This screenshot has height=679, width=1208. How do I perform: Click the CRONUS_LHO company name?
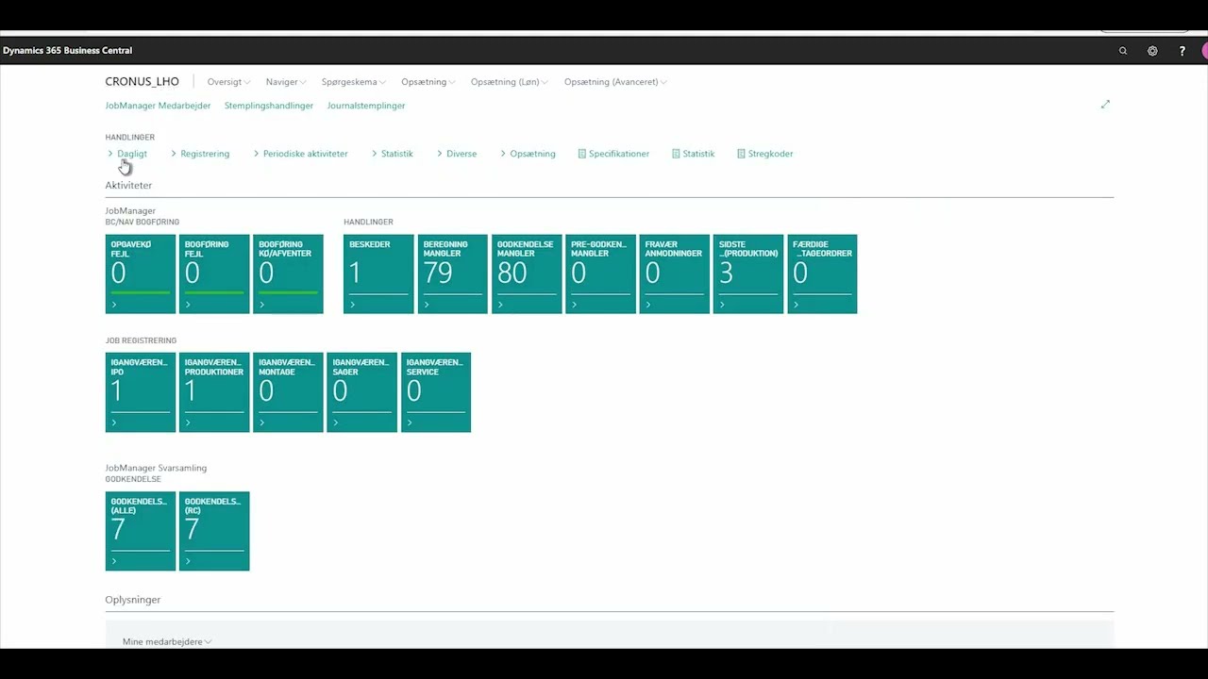point(142,82)
